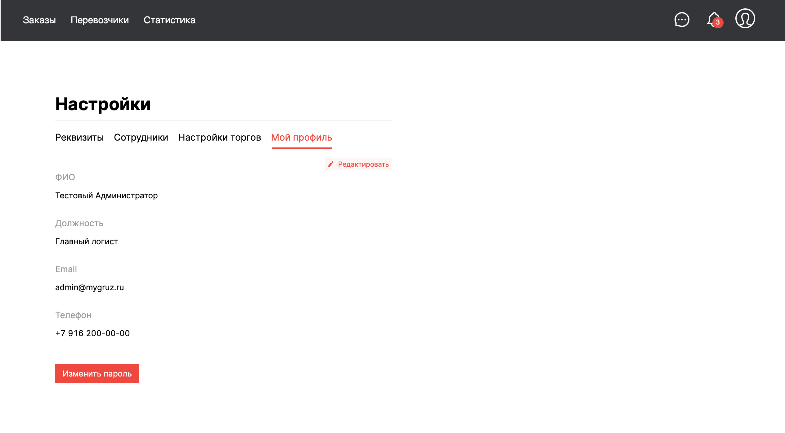
Task: Click the Главный логист position value
Action: pyautogui.click(x=87, y=241)
